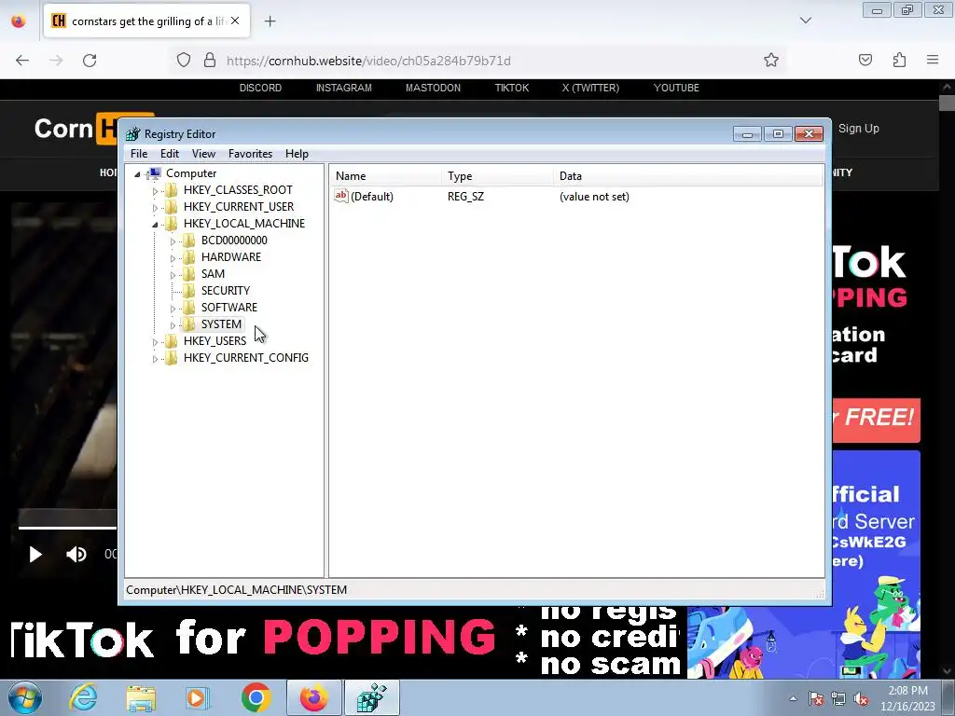The image size is (955, 716).
Task: Save to Pocket icon in Firefox
Action: point(865,60)
